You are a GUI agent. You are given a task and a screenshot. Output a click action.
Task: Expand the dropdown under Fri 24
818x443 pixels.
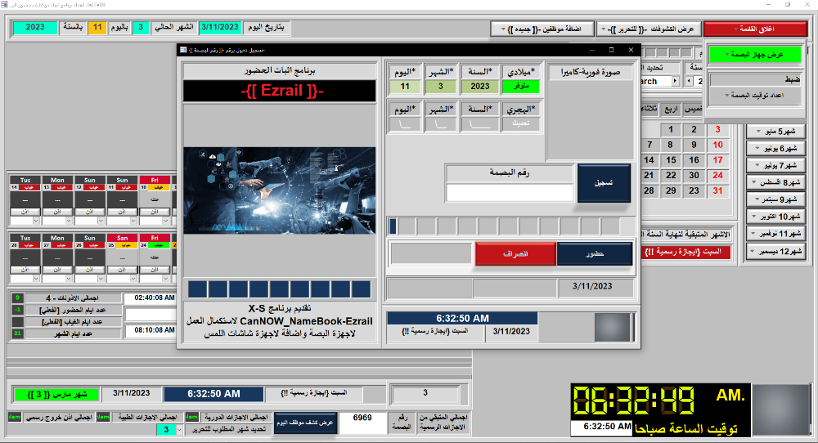point(165,279)
